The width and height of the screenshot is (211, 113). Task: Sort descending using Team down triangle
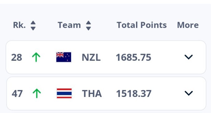pos(88,28)
